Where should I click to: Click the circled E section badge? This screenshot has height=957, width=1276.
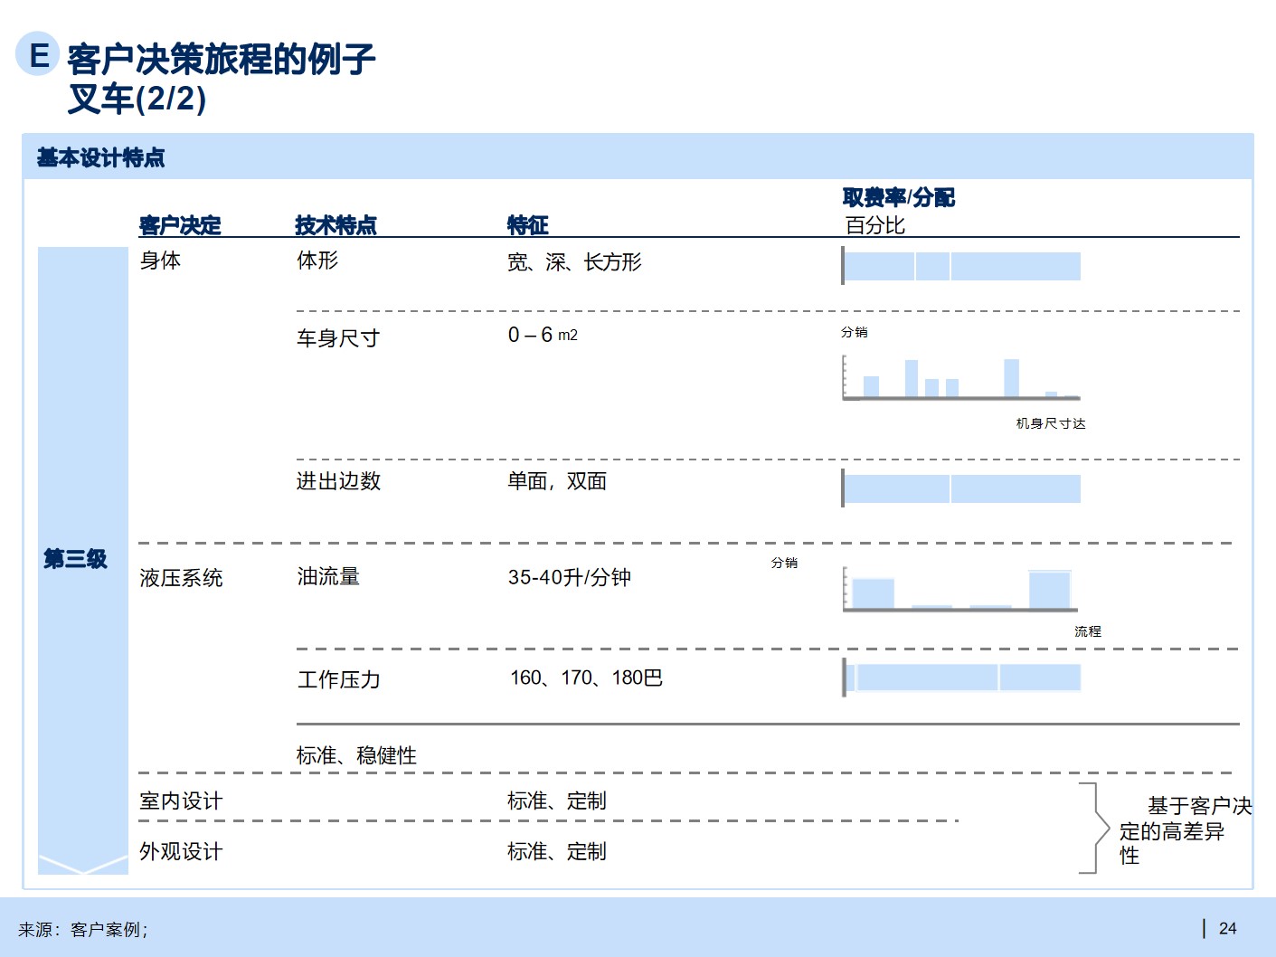37,54
